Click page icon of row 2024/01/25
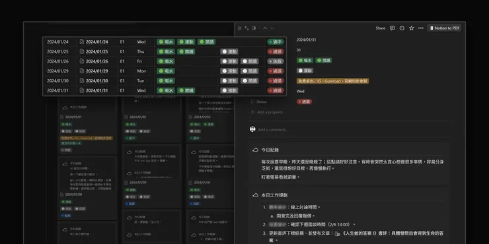489x244 pixels. point(82,51)
